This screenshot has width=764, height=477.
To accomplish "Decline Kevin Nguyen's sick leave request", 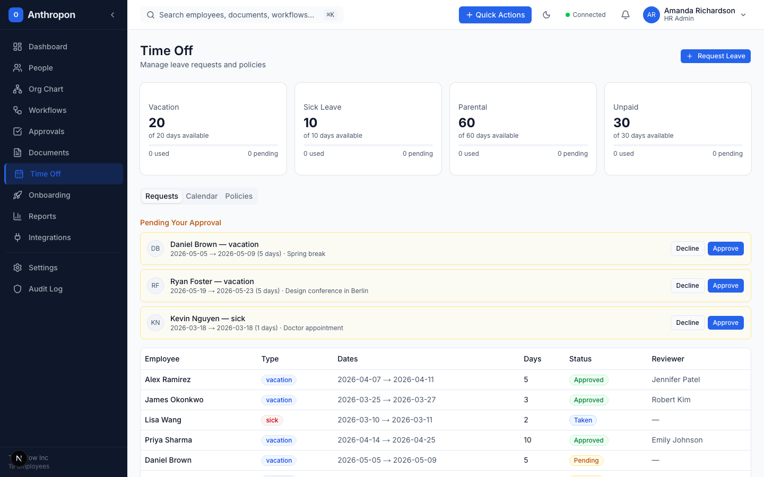I will (x=687, y=323).
